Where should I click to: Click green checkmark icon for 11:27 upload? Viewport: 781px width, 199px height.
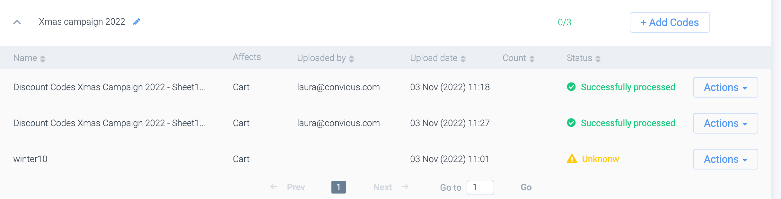[x=571, y=123]
